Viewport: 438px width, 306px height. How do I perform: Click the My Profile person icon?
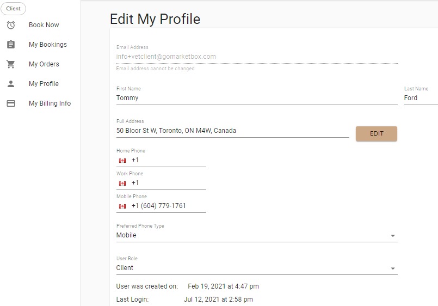11,83
